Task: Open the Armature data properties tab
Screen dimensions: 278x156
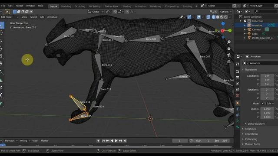Action: [x=238, y=121]
